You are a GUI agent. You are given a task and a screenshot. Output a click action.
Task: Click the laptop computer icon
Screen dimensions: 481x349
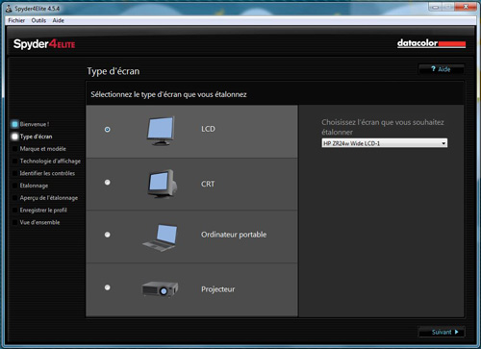(x=160, y=237)
